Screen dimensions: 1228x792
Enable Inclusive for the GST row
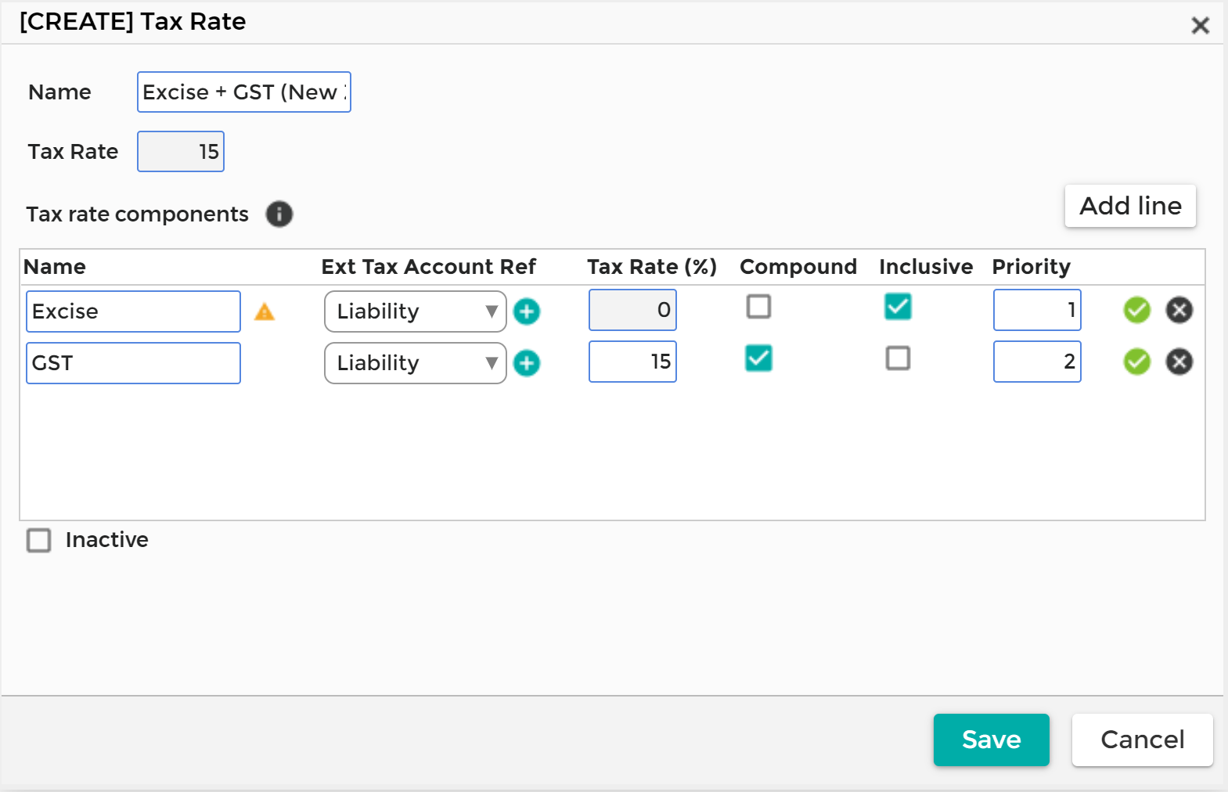[x=898, y=358]
